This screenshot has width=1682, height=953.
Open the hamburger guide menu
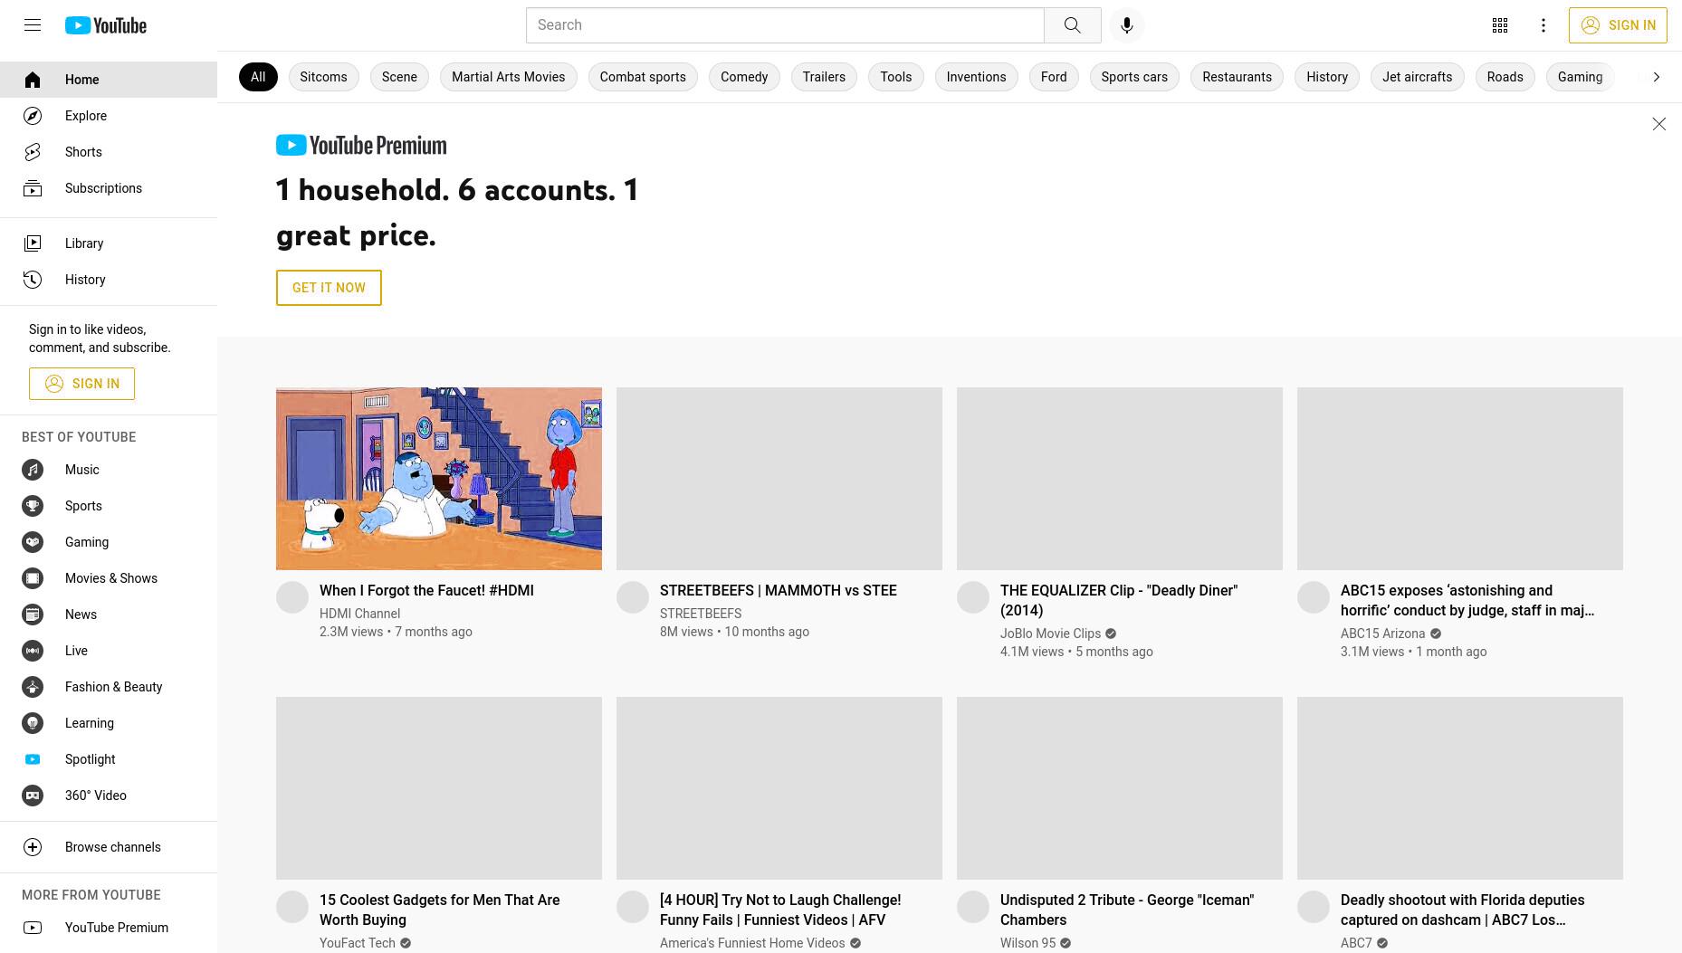[x=33, y=25]
